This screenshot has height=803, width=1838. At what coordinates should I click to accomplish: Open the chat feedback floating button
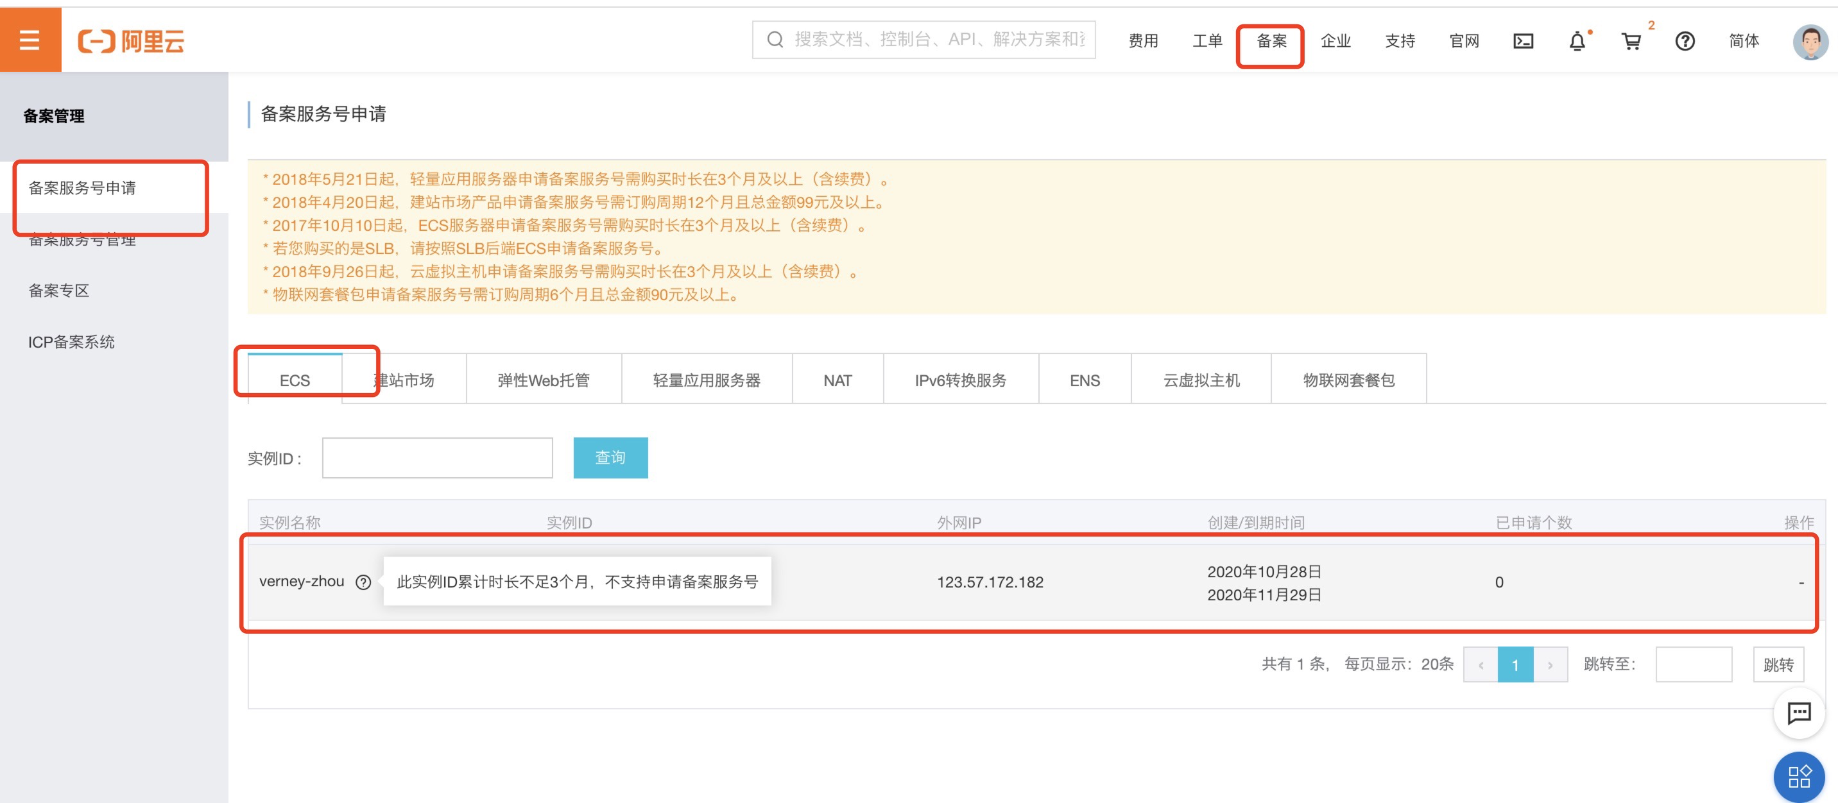click(1799, 712)
